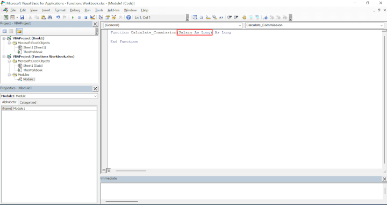Click the Break pause icon
This screenshot has height=205, width=387.
pos(79,17)
